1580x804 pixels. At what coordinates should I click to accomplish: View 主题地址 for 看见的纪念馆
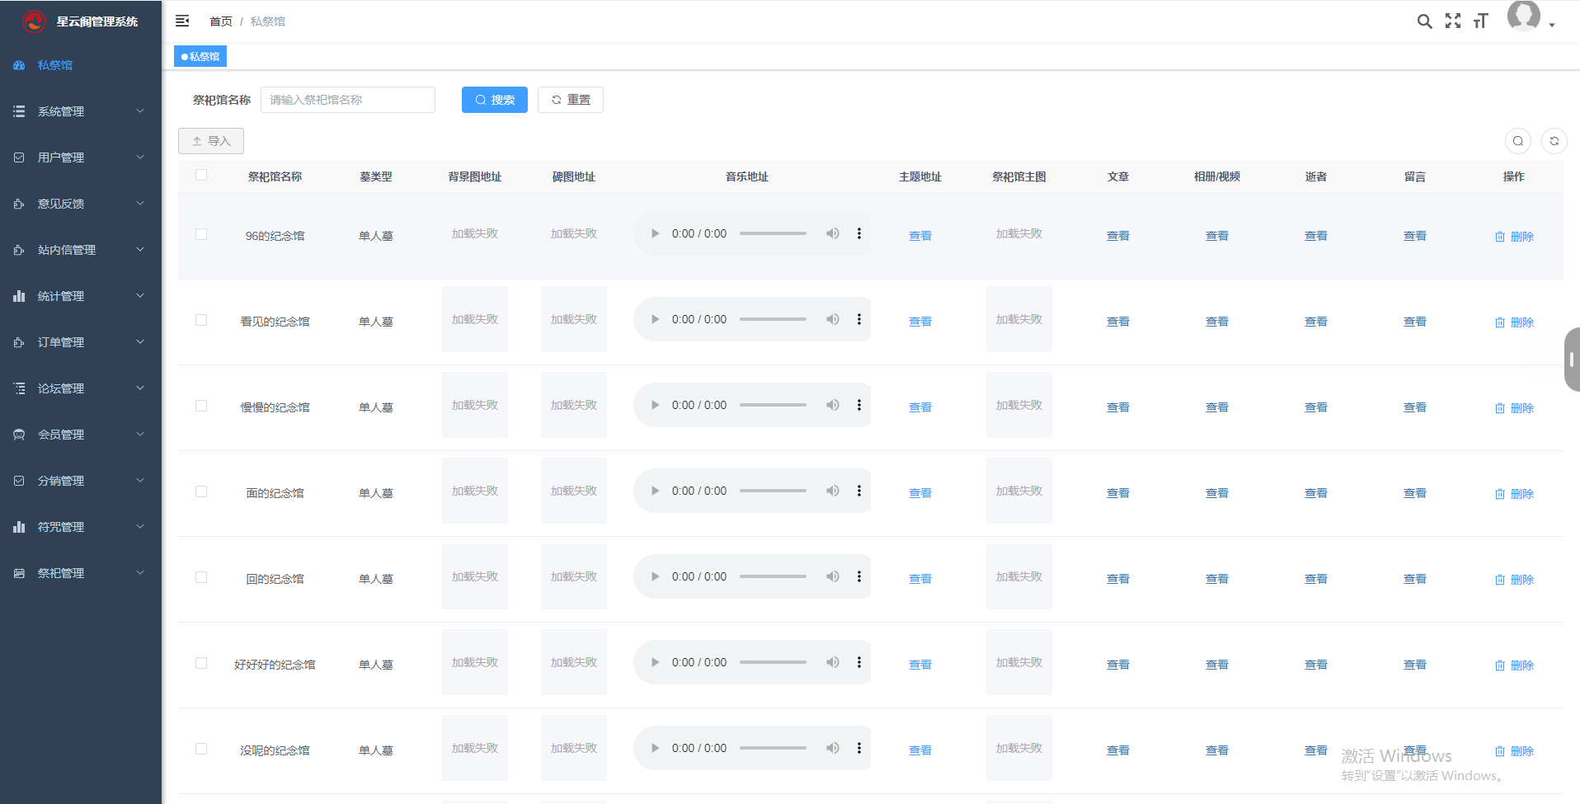(x=920, y=322)
